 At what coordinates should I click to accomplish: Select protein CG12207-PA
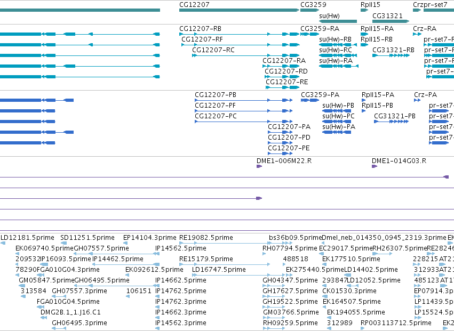pos(289,127)
